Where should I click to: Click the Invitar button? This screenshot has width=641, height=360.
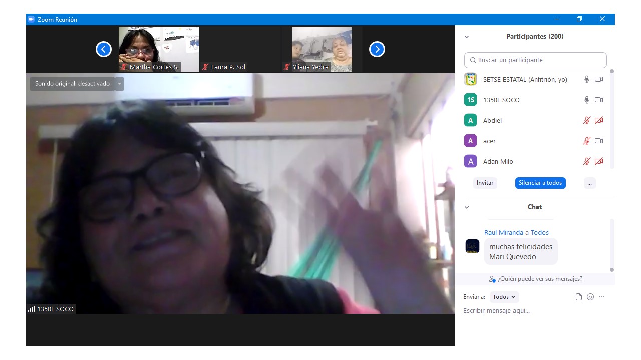coord(485,183)
